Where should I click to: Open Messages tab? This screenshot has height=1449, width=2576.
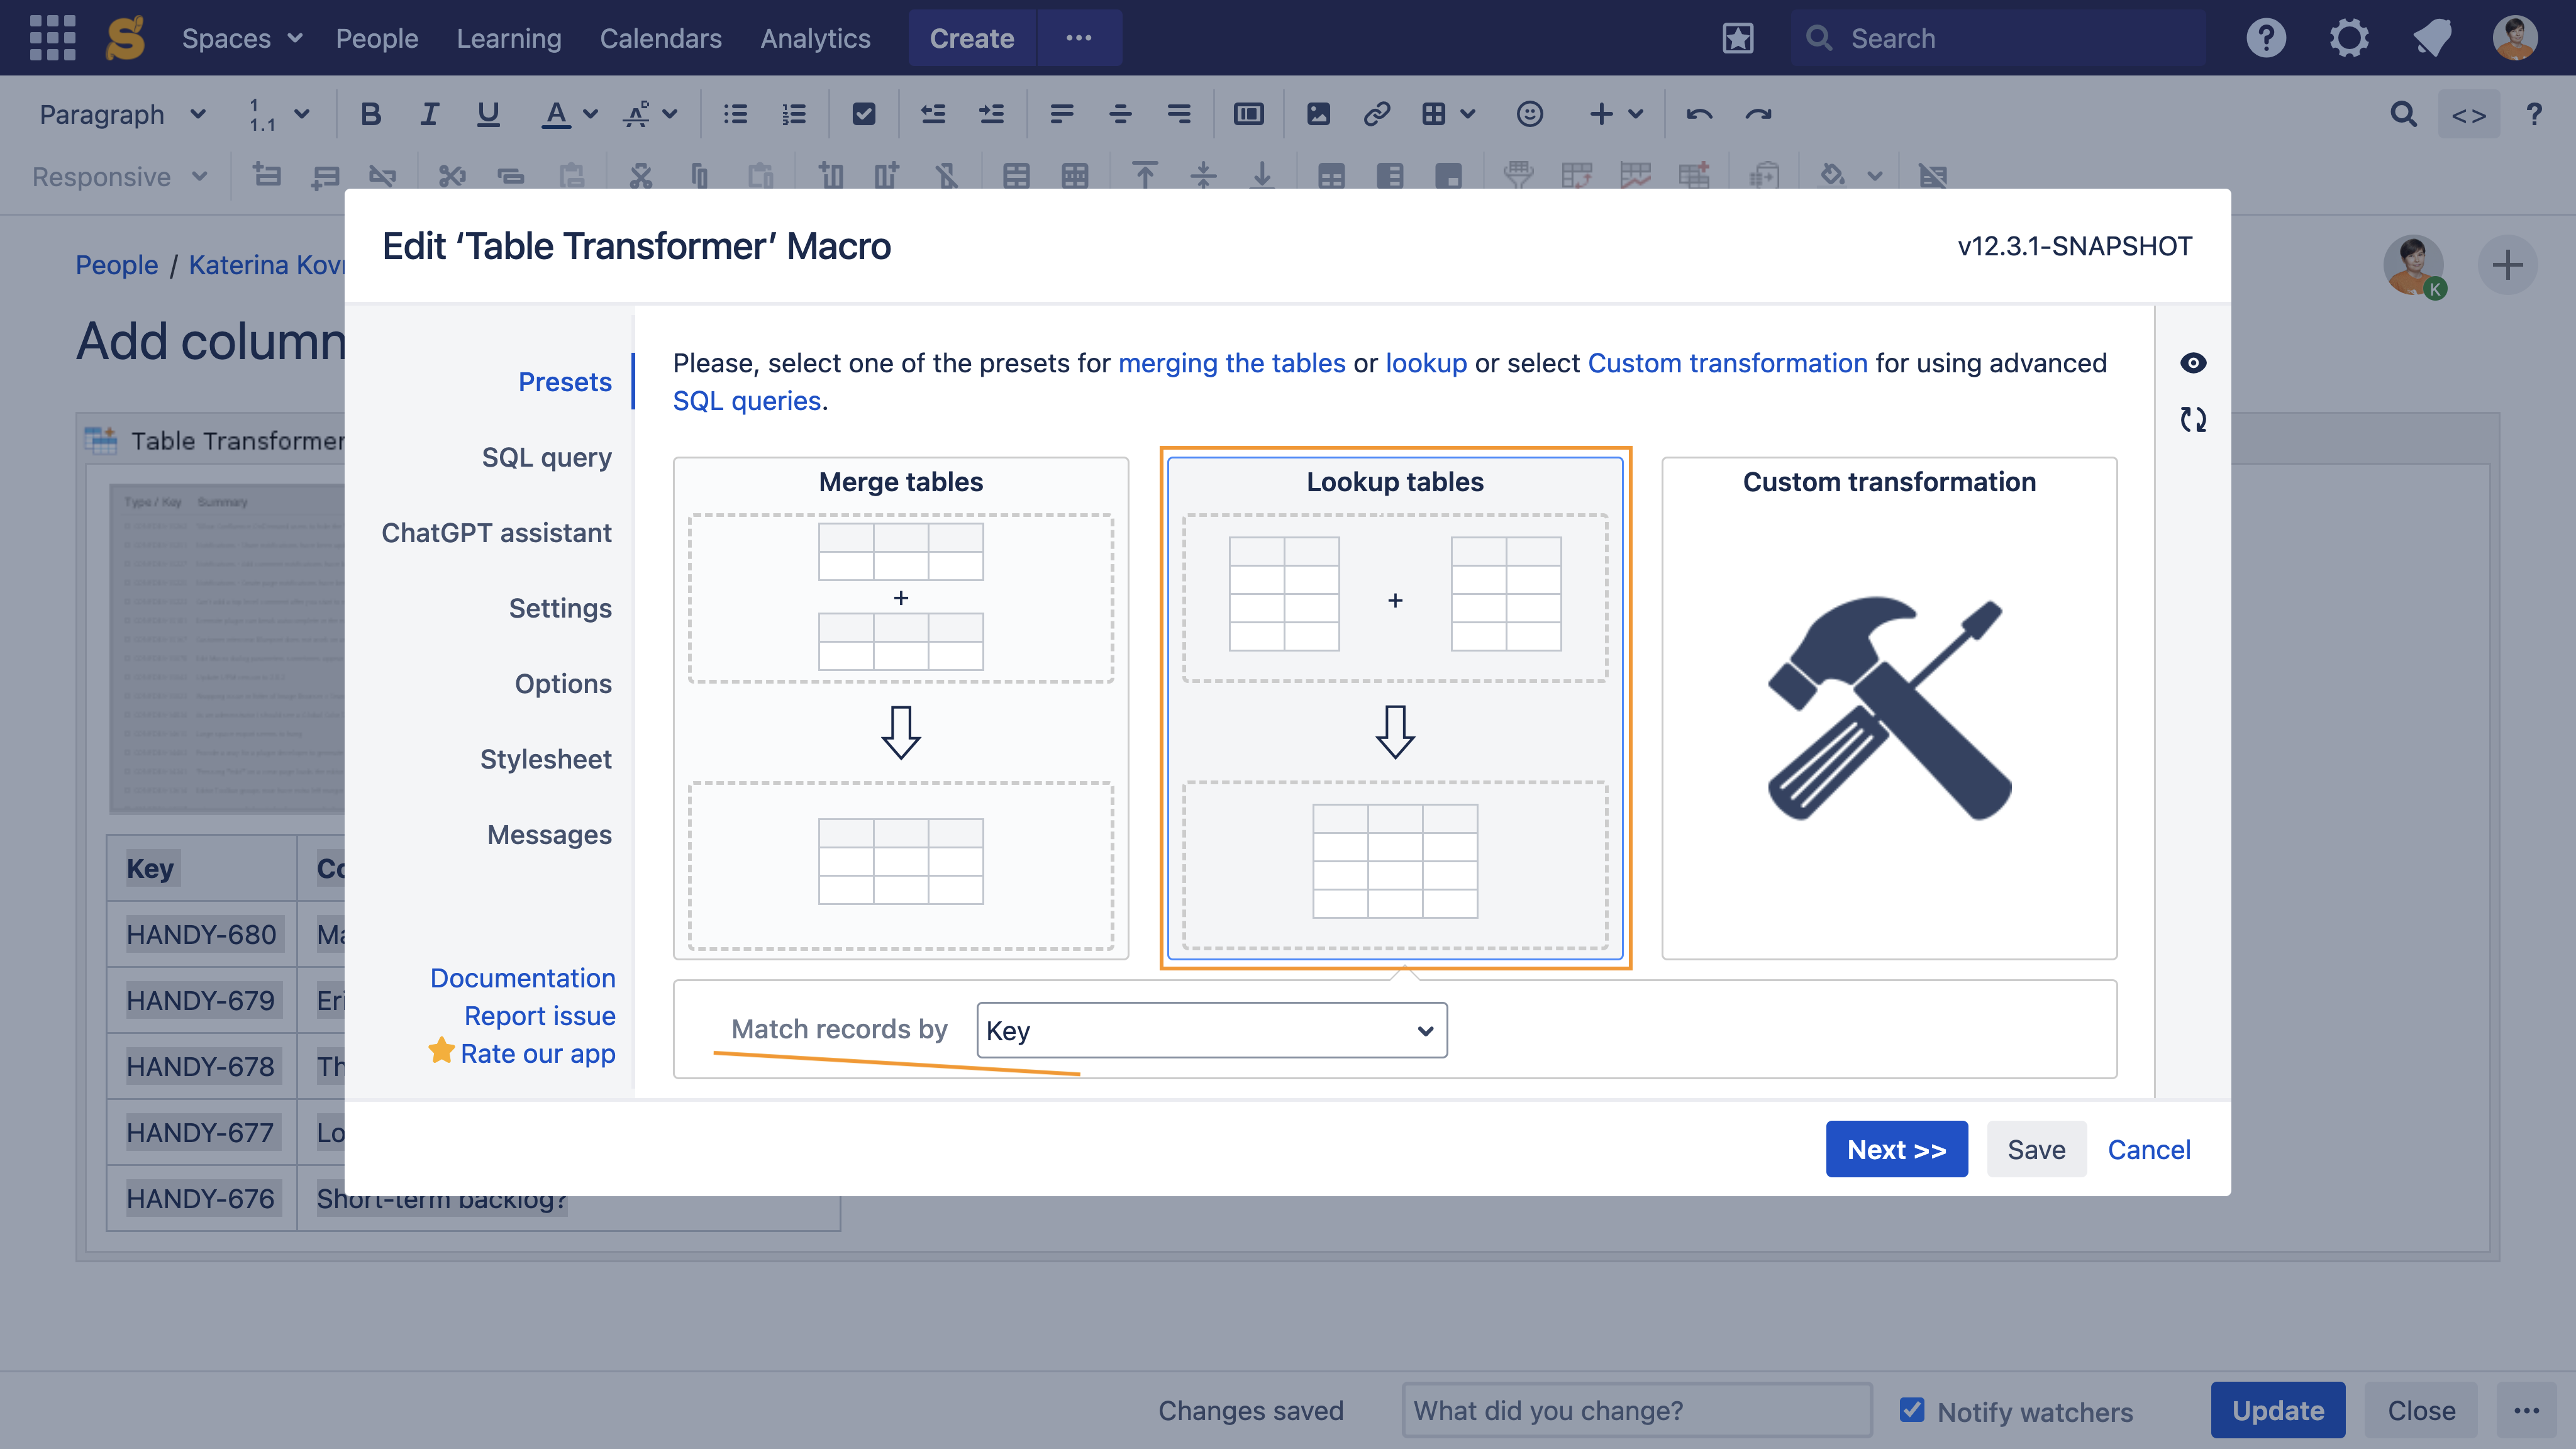click(x=549, y=835)
